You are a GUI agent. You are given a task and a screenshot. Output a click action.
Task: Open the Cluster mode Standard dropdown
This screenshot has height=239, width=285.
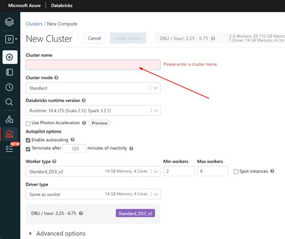pos(93,88)
